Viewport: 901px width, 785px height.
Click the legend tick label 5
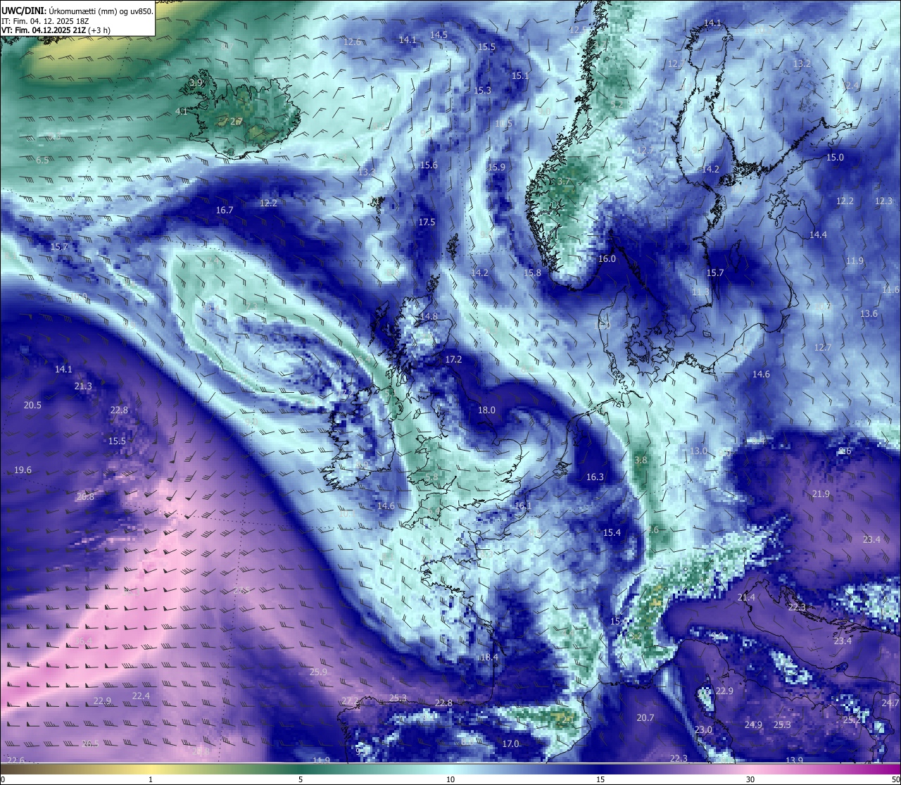click(x=301, y=779)
